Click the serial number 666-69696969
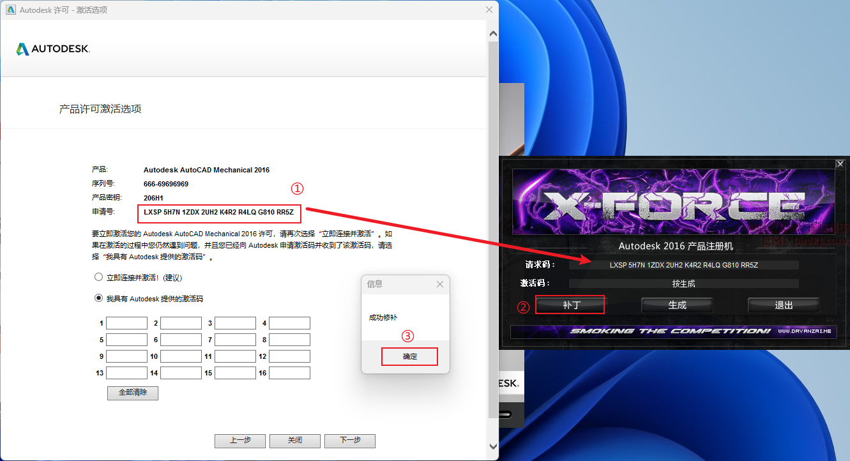The height and width of the screenshot is (461, 850). point(166,184)
